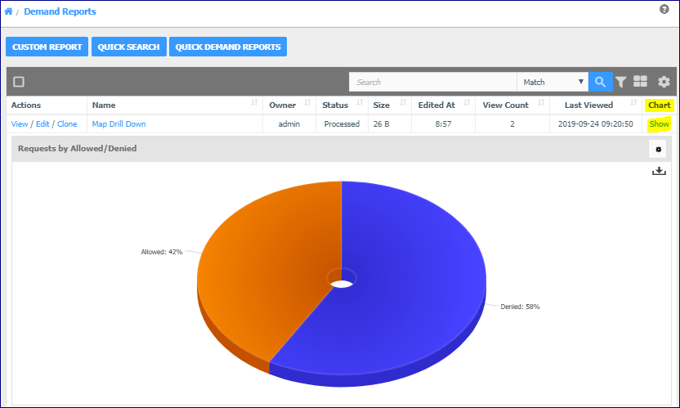Open chart options gear in panel header

pos(658,150)
